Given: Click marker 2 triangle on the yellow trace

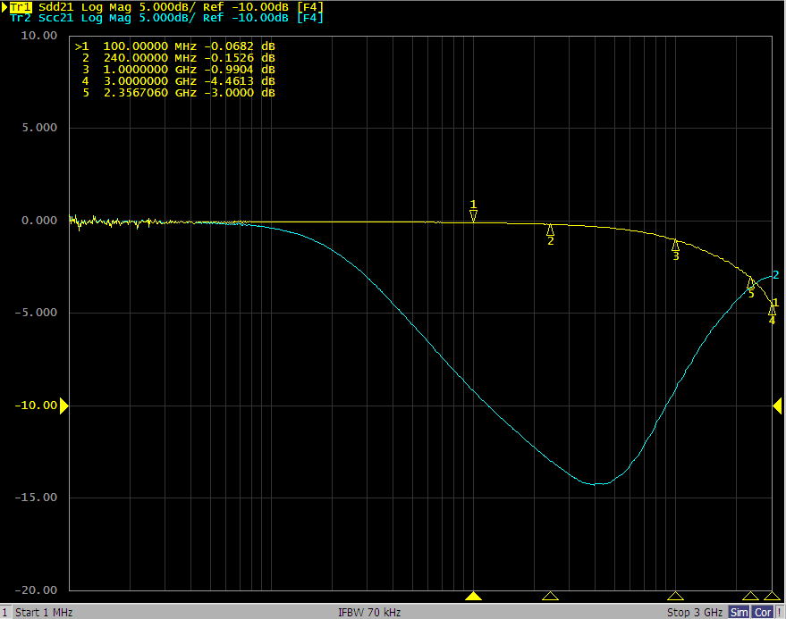Looking at the screenshot, I should click(550, 230).
